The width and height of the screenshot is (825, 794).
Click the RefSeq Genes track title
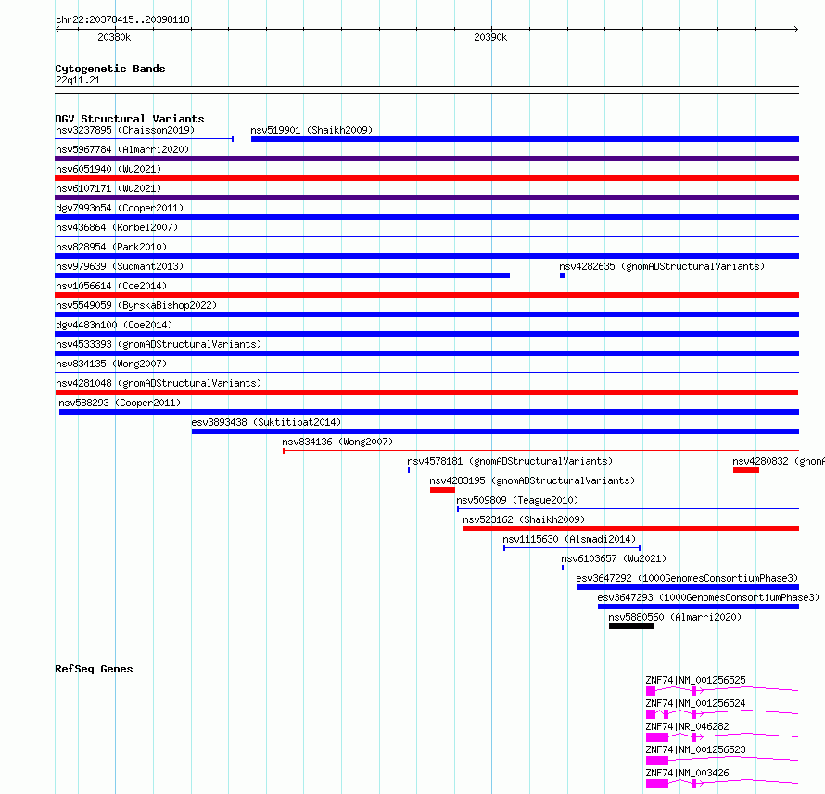point(94,669)
